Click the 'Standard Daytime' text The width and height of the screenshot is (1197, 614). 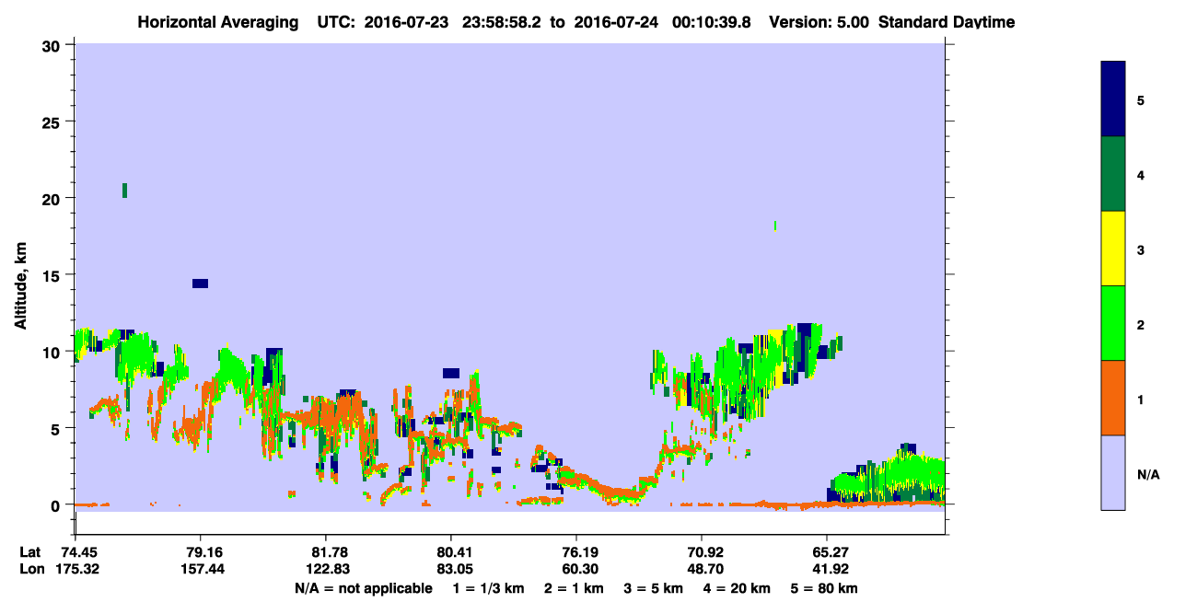(947, 22)
